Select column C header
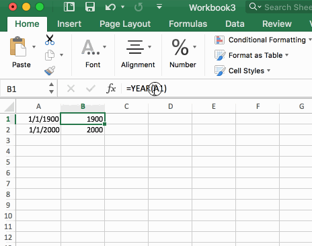Screen dimensions: 312x246 126,106
